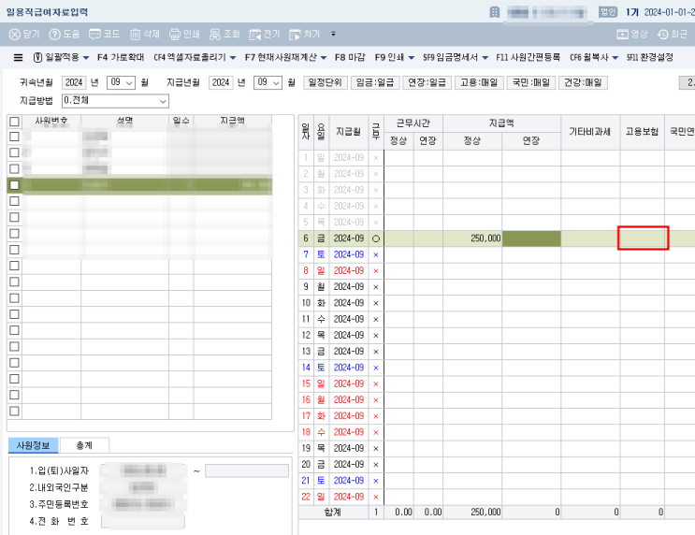Click the building company icon in title bar

[x=495, y=12]
